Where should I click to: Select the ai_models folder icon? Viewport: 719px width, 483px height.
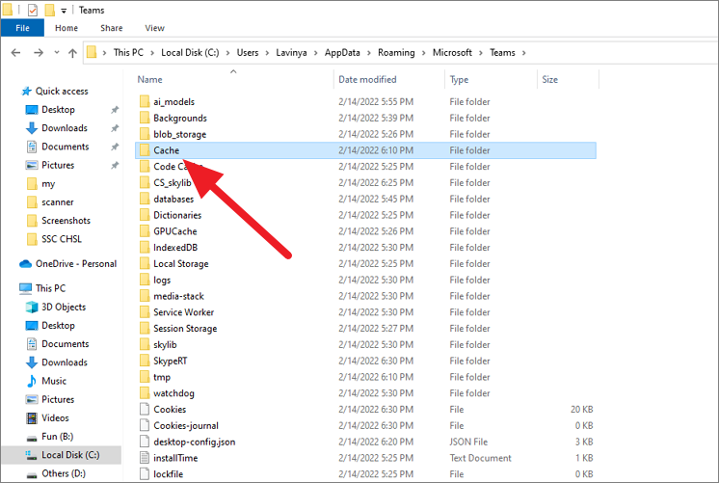[x=145, y=101]
